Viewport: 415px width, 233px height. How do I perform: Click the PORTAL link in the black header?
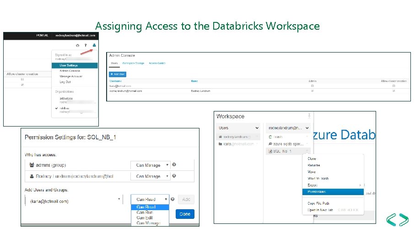point(43,35)
